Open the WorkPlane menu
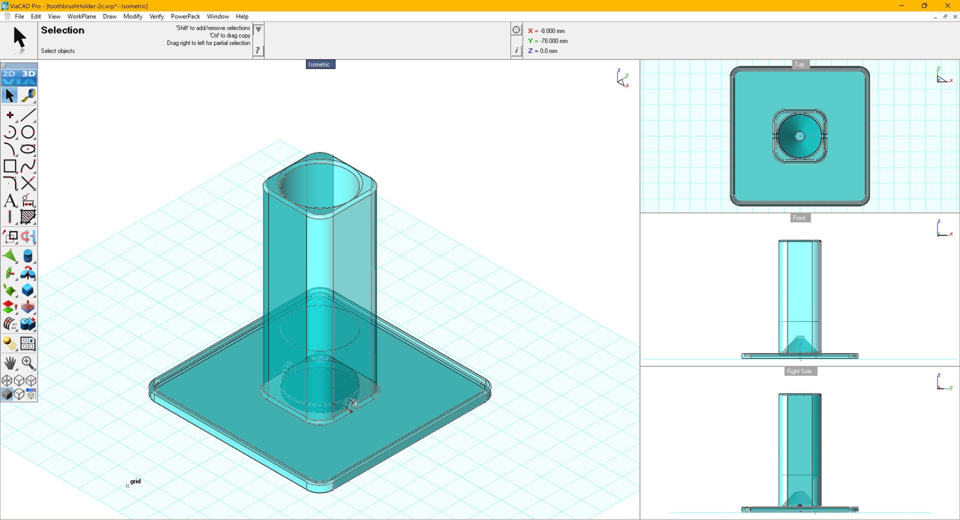 pyautogui.click(x=82, y=16)
